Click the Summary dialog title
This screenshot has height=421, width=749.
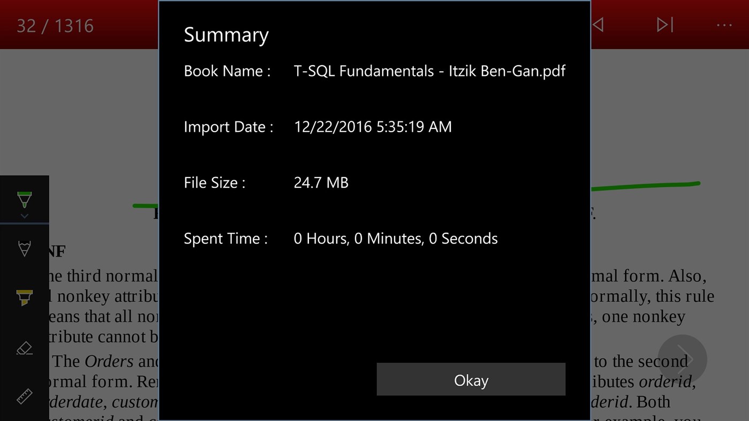pyautogui.click(x=226, y=34)
